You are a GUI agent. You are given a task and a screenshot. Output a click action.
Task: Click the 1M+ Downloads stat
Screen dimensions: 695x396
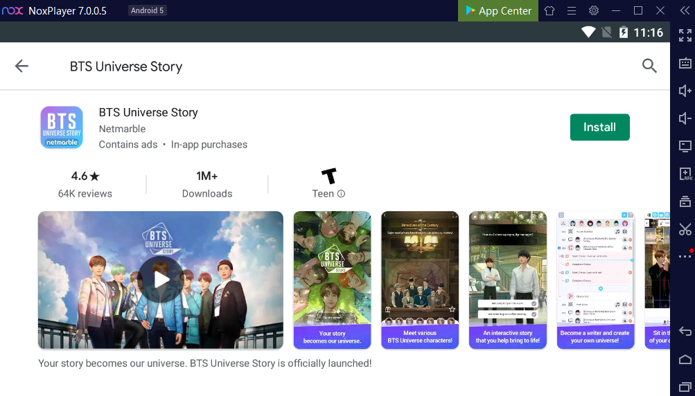point(207,184)
